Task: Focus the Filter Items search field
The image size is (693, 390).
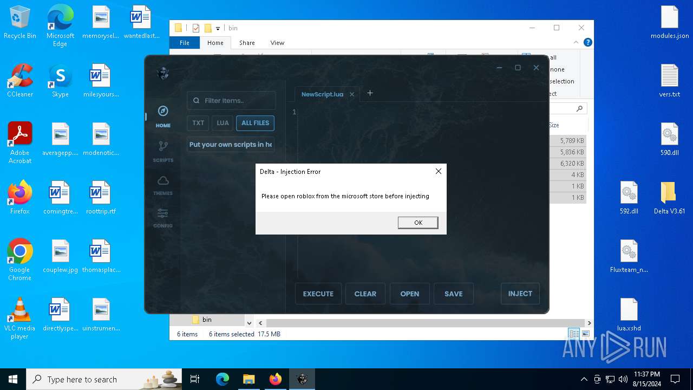Action: click(x=231, y=100)
